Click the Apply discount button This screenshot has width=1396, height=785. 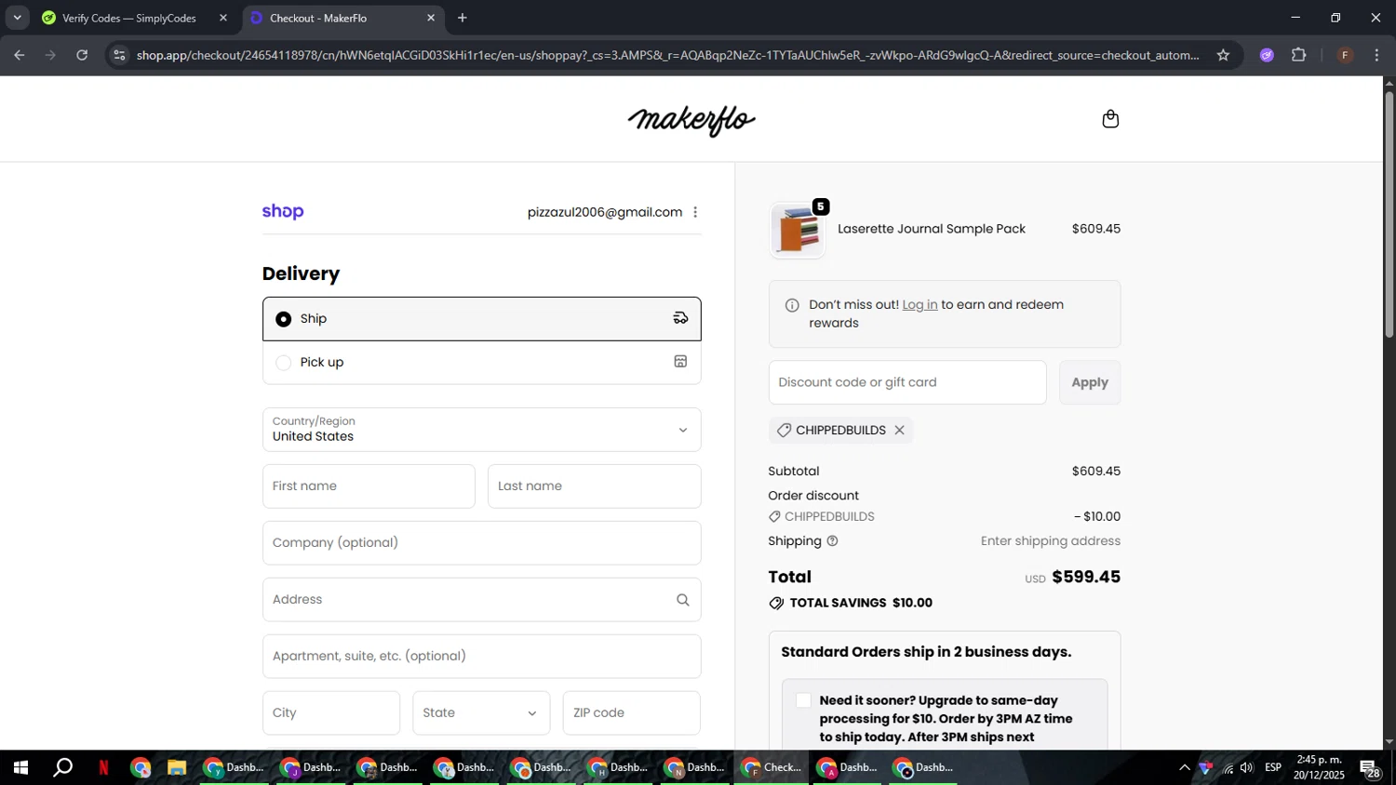pyautogui.click(x=1090, y=382)
